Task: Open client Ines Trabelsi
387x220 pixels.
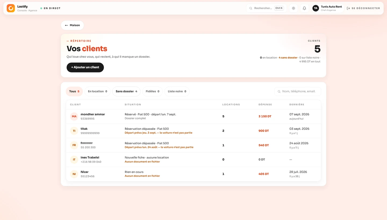Action: pyautogui.click(x=193, y=160)
